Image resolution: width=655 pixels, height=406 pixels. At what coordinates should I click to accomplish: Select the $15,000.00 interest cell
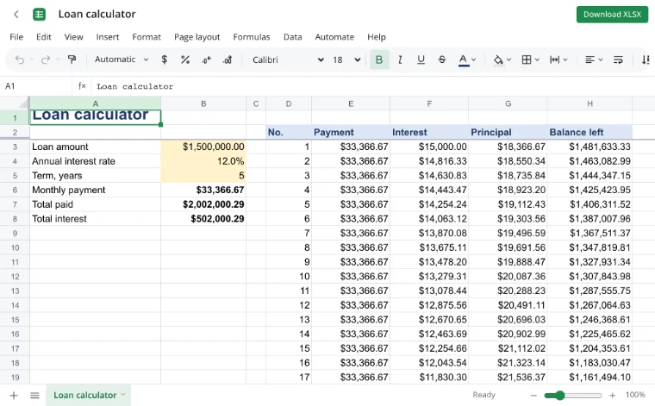429,147
